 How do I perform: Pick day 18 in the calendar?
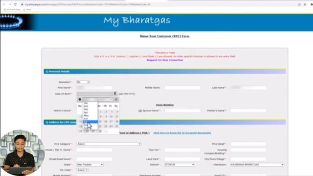coord(117,121)
